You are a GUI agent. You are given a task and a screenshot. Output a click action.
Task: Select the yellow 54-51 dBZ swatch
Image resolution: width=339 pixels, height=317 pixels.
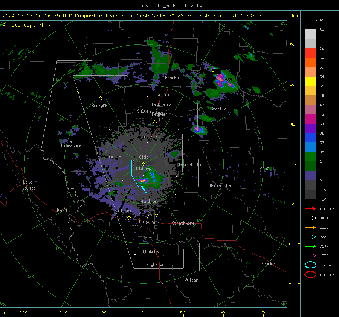pos(310,81)
